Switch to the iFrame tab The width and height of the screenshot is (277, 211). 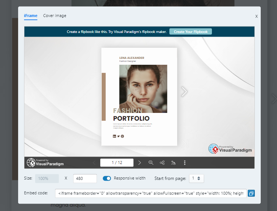(31, 16)
